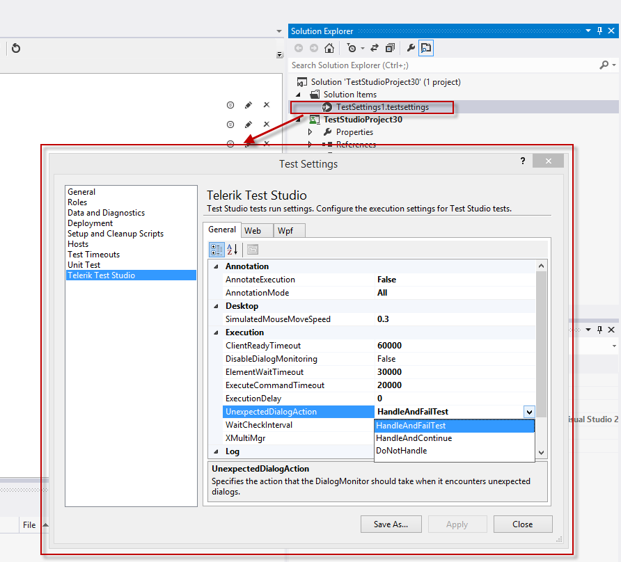
Task: Click the refresh icon in the left pane
Action: [x=16, y=48]
